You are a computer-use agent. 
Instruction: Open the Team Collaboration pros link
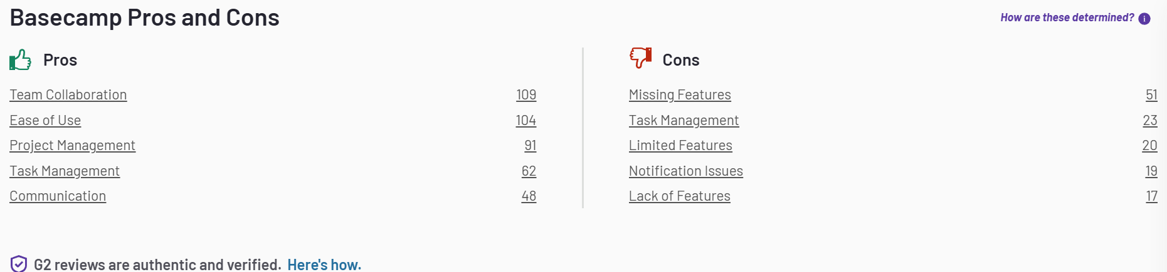68,95
